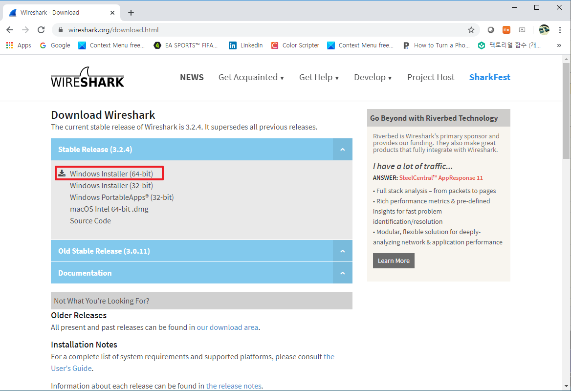Download the Source Code

pos(90,220)
